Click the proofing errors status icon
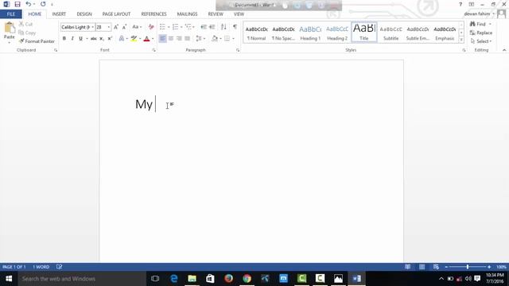The image size is (509, 286). click(59, 267)
